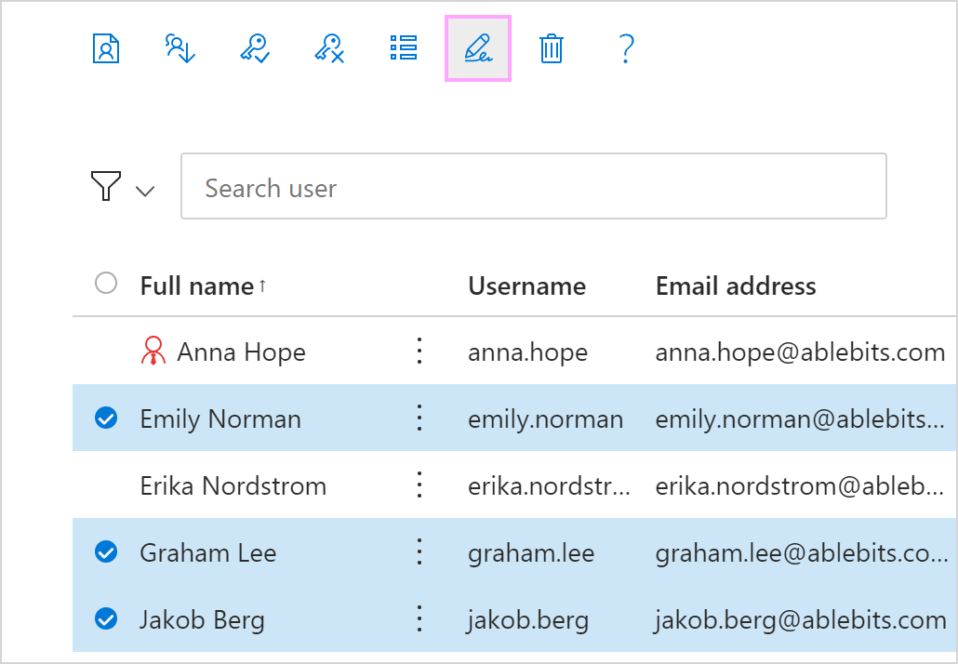Image resolution: width=958 pixels, height=664 pixels.
Task: Open the list view icon
Action: coord(404,47)
